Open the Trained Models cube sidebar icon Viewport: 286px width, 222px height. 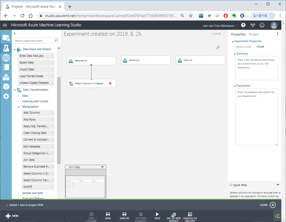click(6, 87)
